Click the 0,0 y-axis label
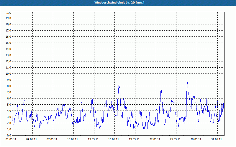Image resolution: width=236 pixels, height=147 pixels. pos(9,135)
